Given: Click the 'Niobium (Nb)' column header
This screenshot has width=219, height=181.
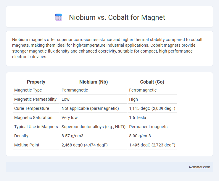Looking at the screenshot, I should tap(94, 82).
